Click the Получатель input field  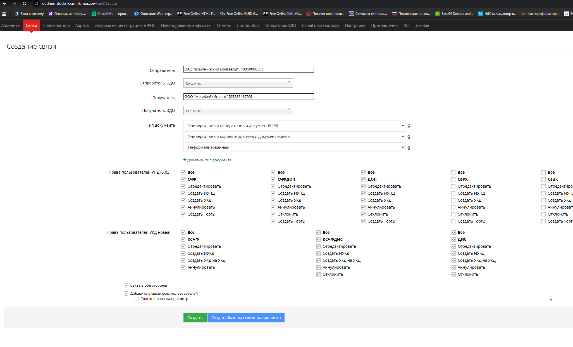coord(249,97)
